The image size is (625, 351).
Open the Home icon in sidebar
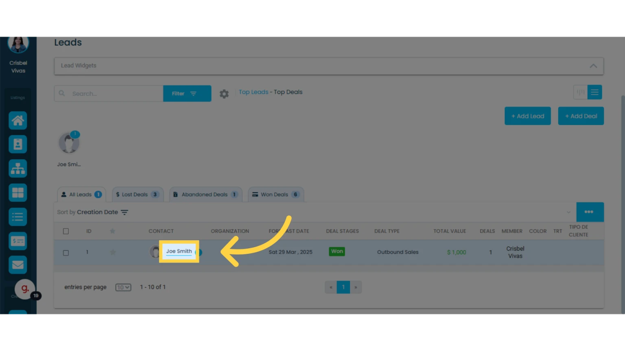tap(18, 121)
